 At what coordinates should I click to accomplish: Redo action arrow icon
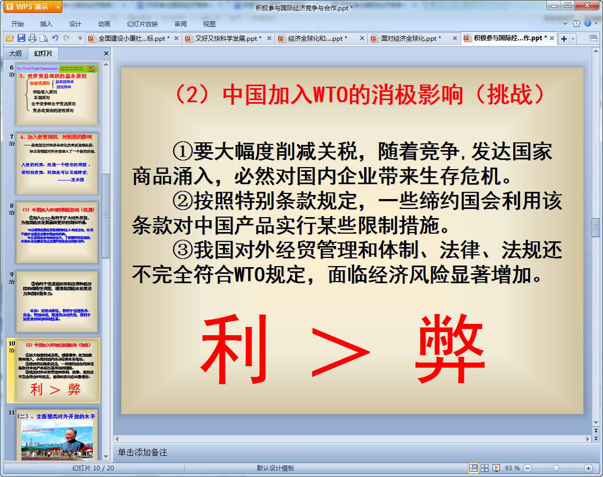click(67, 38)
